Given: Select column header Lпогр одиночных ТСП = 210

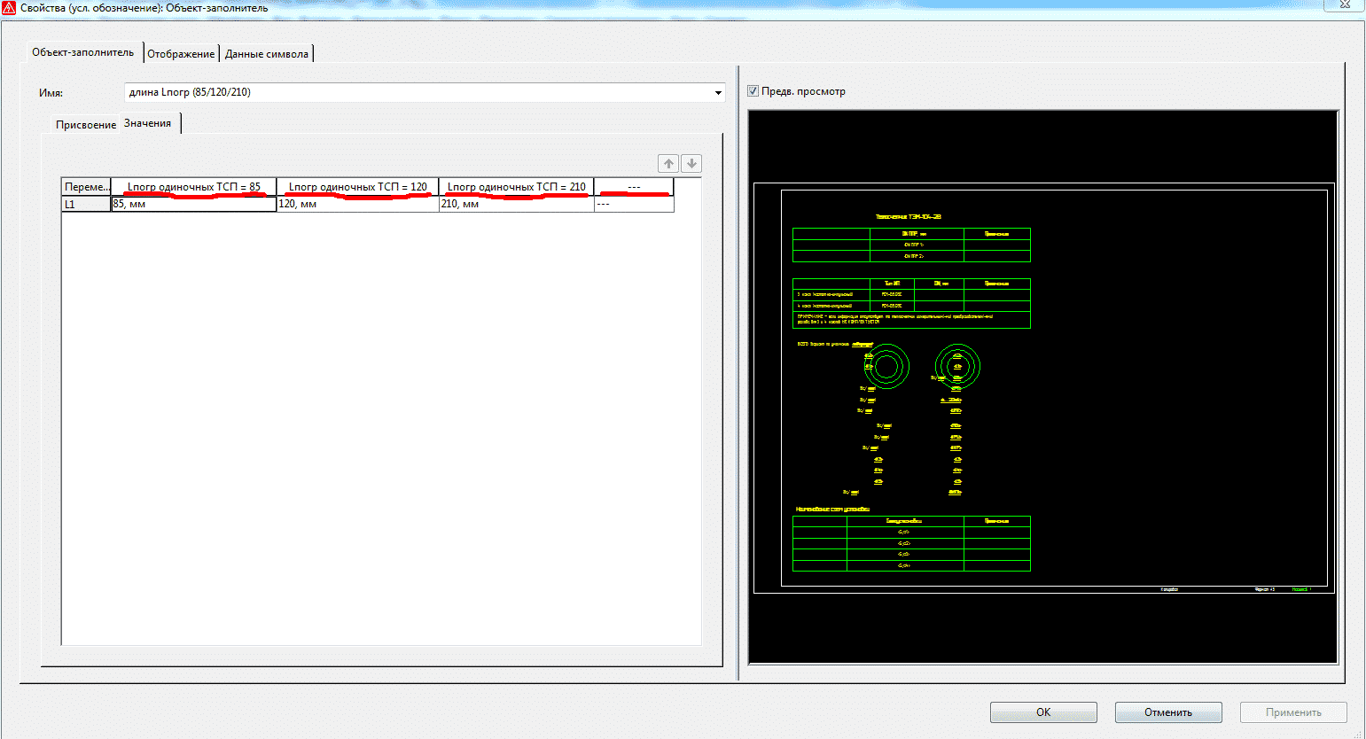Looking at the screenshot, I should 517,187.
